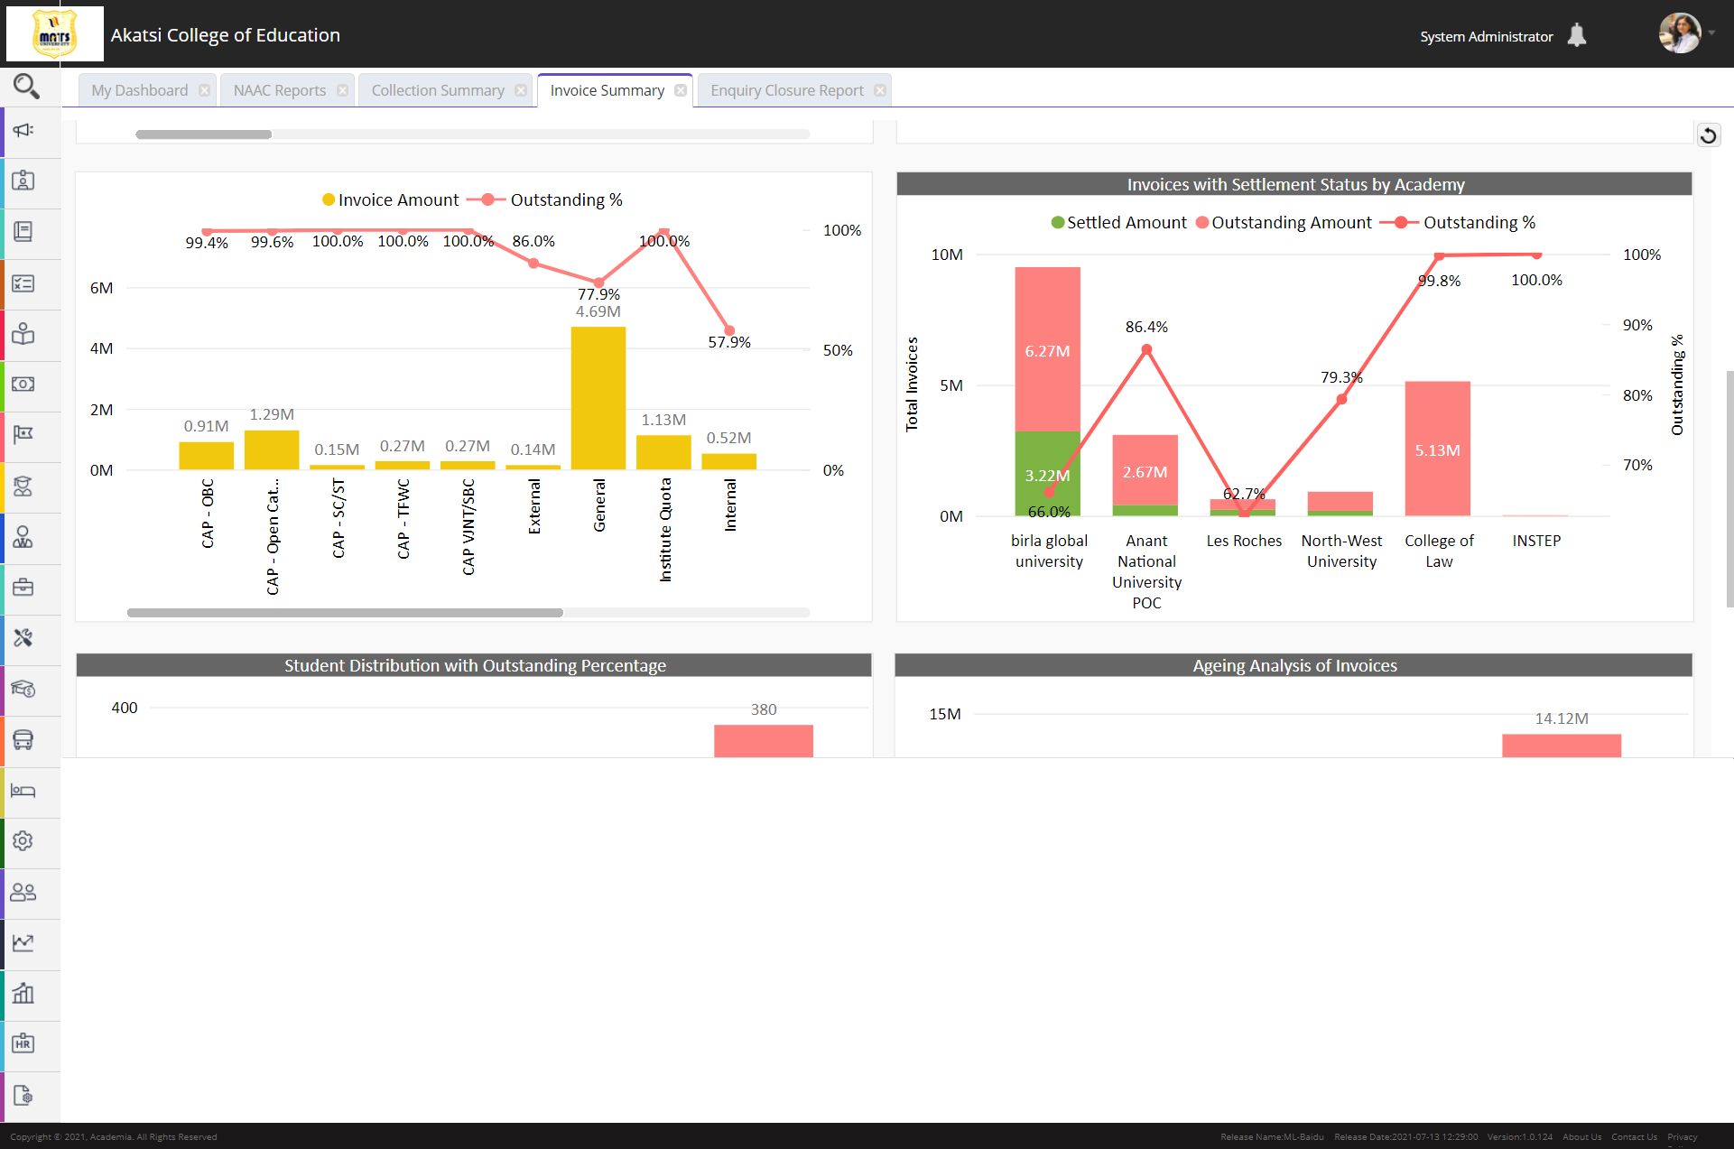
Task: Click the settings gear in the sidebar
Action: (x=24, y=842)
